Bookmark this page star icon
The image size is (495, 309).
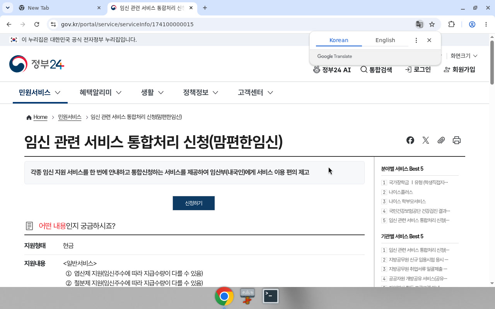(432, 24)
